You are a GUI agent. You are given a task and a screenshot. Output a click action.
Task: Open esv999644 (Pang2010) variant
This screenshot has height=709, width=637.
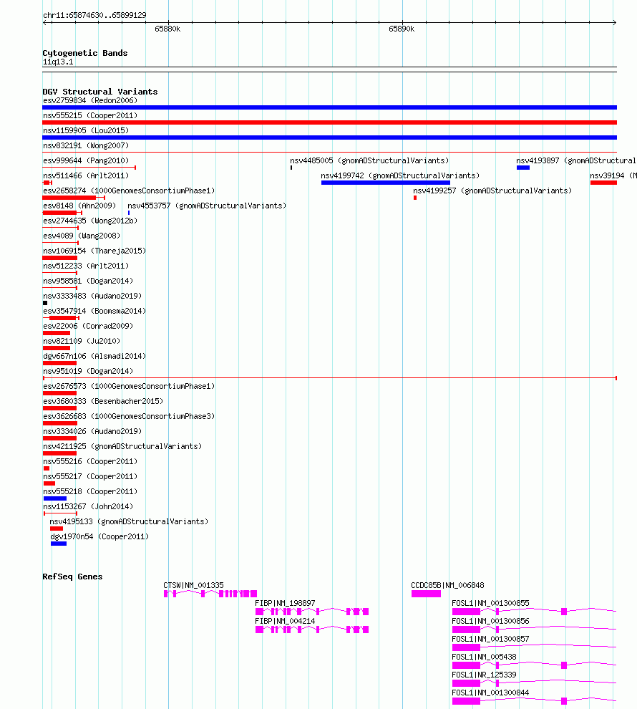tap(86, 160)
